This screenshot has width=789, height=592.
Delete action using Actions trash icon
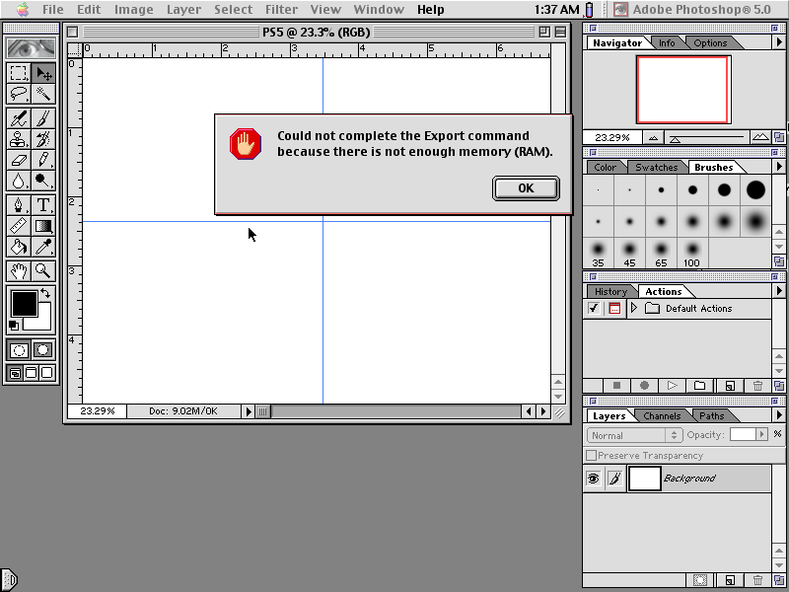click(x=757, y=386)
